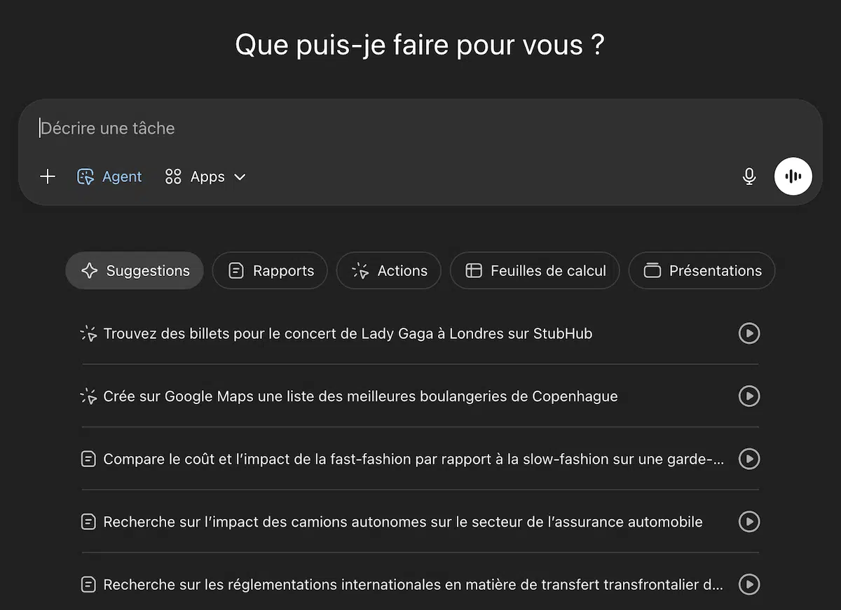Play the Lady Gaga StubHub suggestion

[748, 333]
